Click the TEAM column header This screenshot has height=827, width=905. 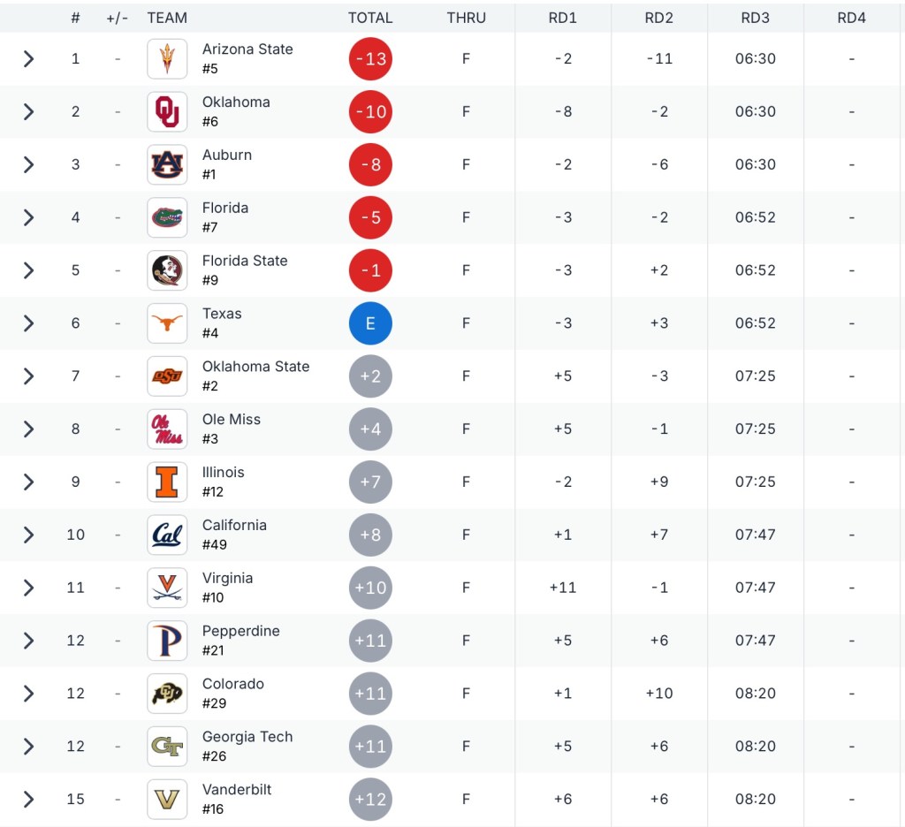click(167, 18)
